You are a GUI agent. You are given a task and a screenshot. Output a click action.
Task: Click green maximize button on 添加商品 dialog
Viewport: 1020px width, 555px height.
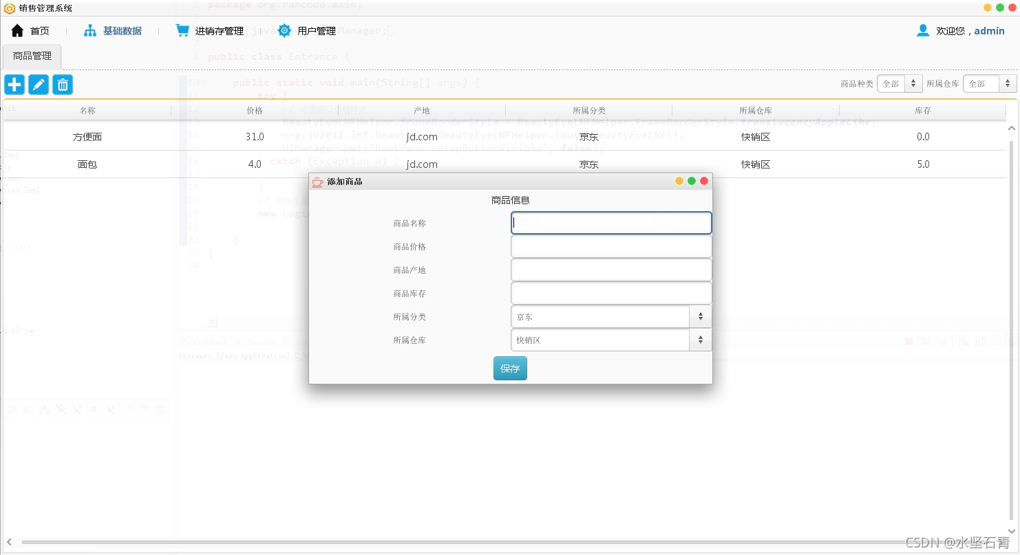tap(692, 181)
